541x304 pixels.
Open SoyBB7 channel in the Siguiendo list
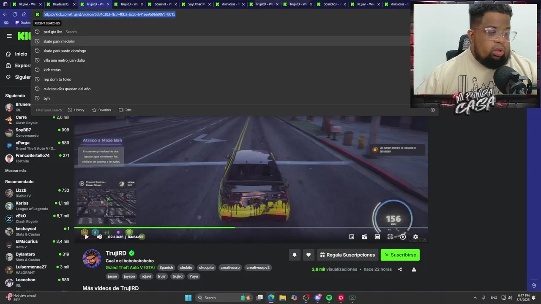tap(37, 133)
